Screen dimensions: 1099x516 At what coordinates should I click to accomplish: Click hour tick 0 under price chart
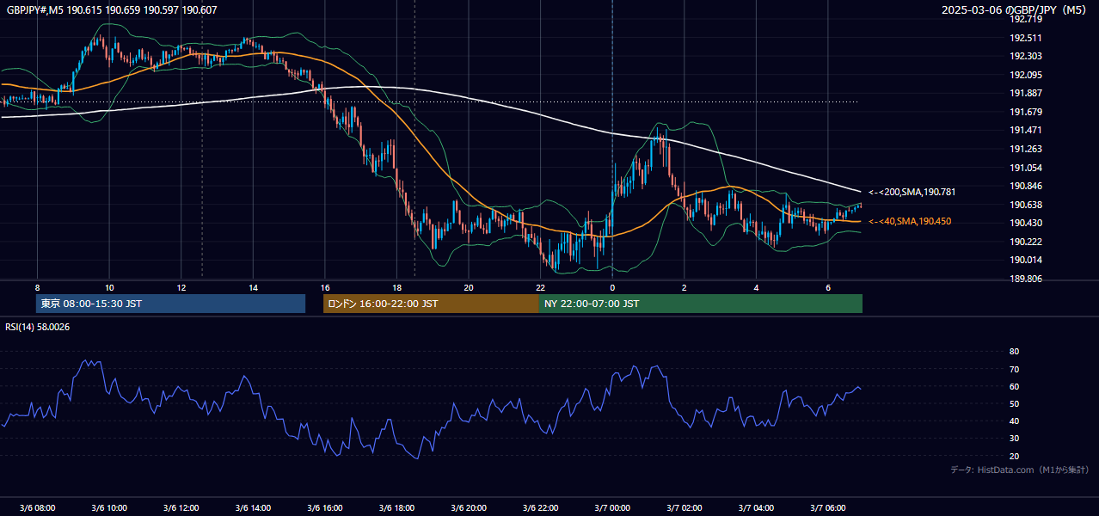(x=612, y=287)
